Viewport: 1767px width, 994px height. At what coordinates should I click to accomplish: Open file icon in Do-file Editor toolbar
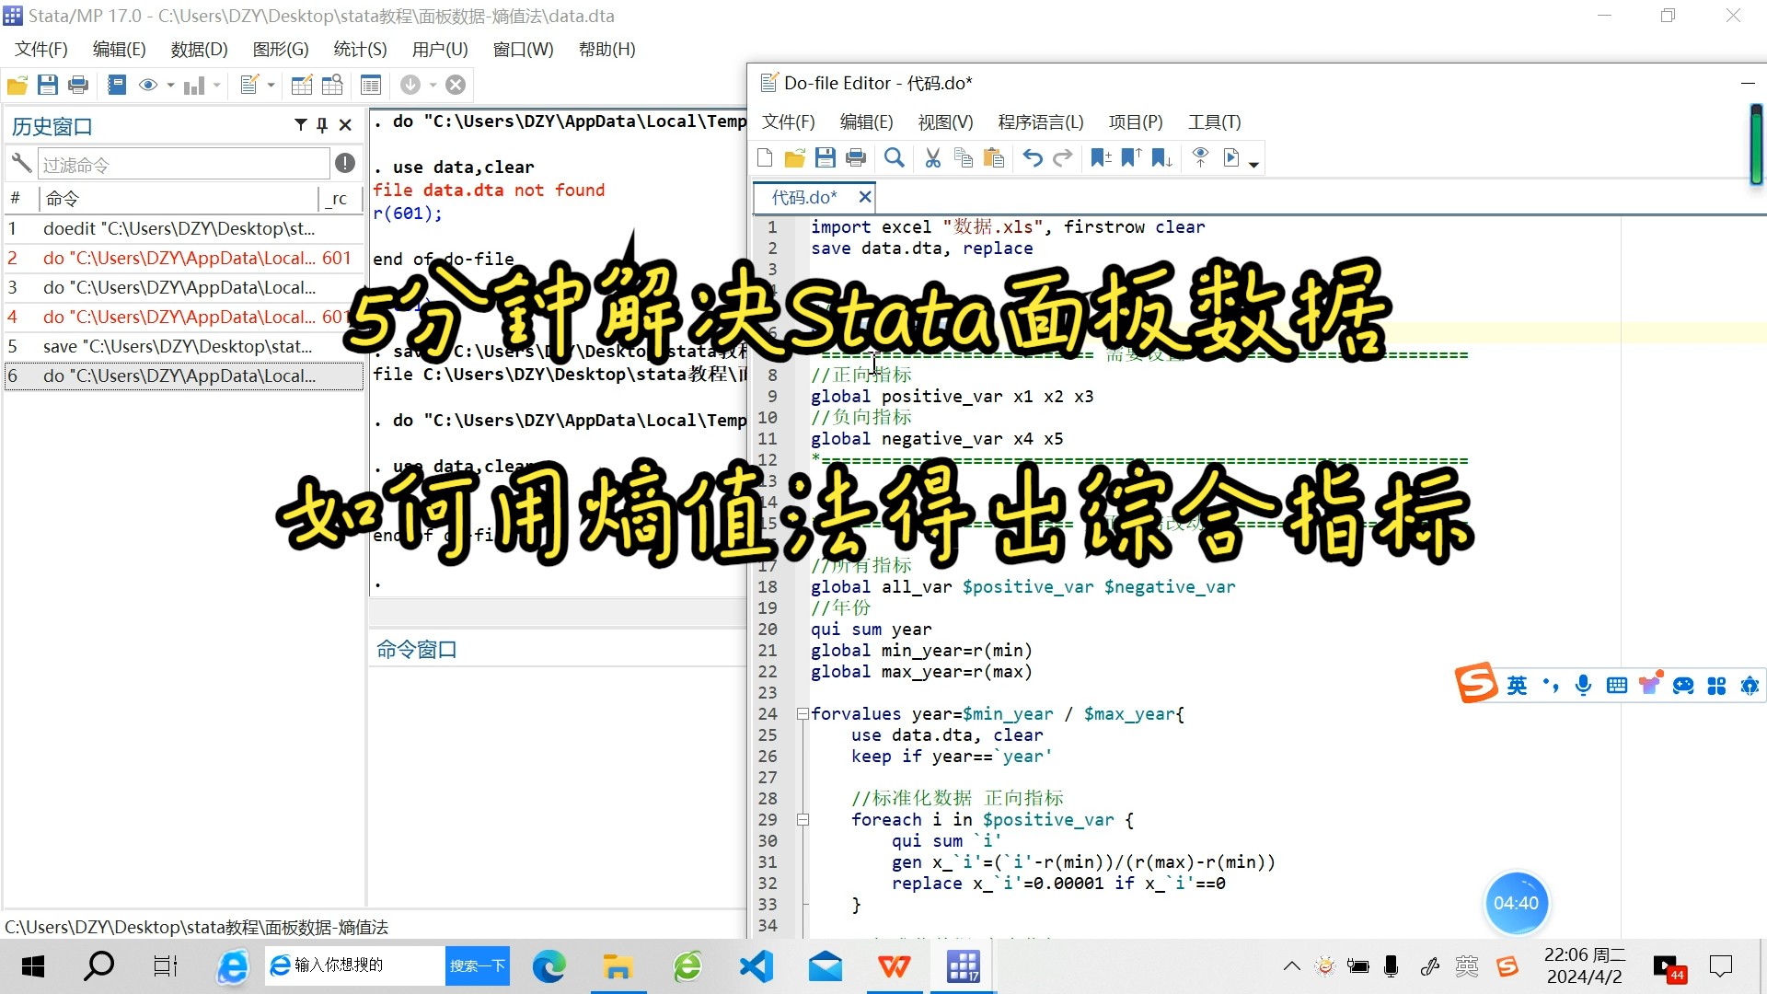tap(795, 158)
